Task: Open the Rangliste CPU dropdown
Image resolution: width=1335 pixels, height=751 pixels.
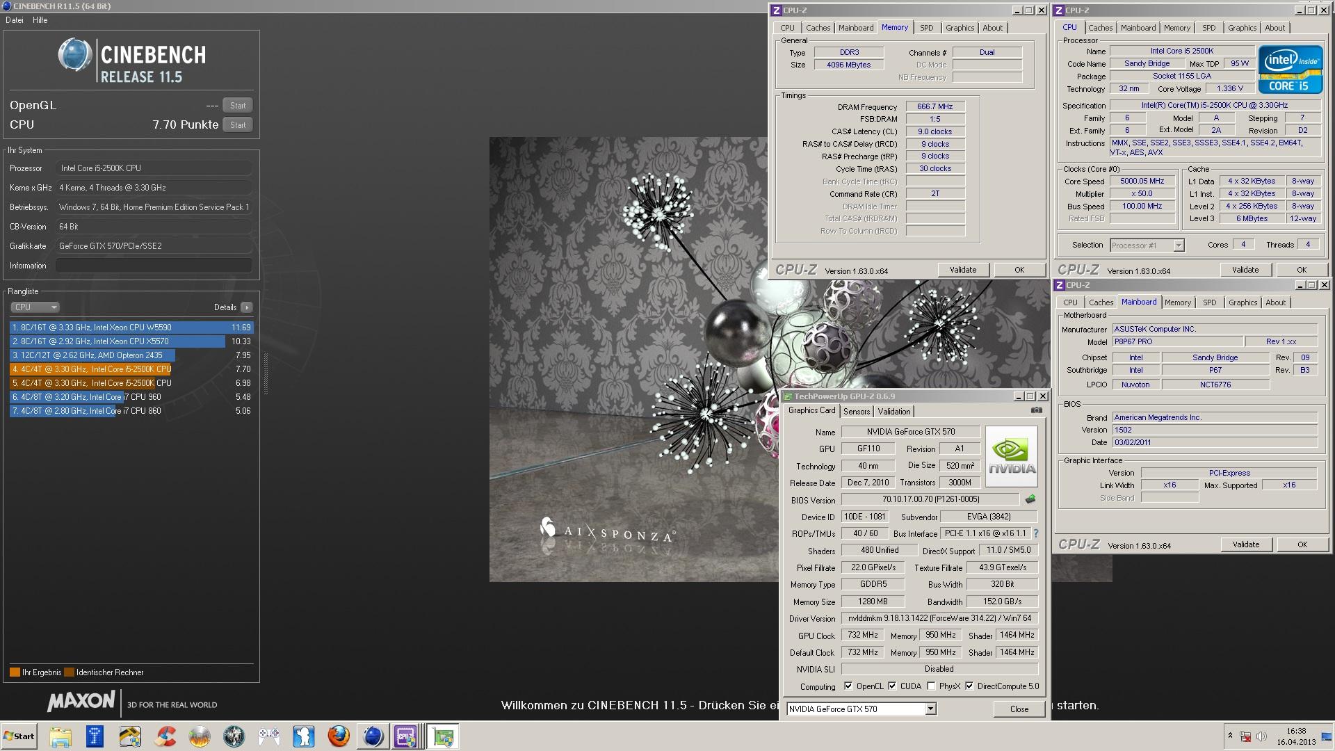Action: point(35,307)
